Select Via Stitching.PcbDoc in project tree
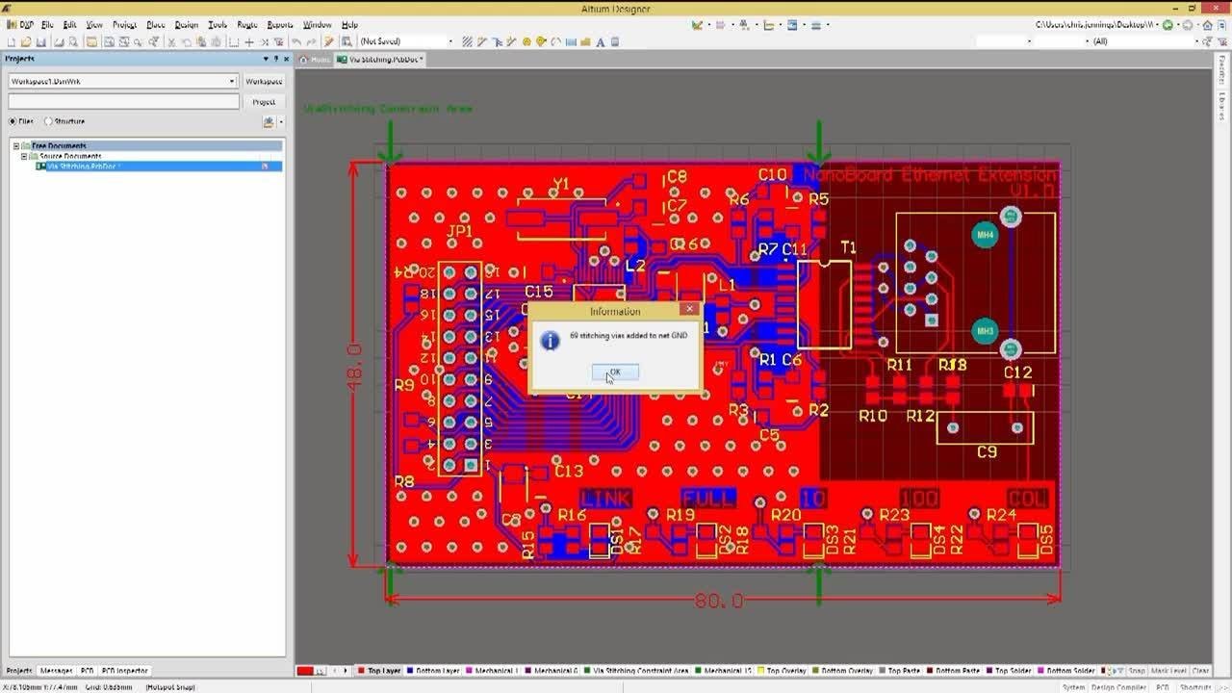The height and width of the screenshot is (693, 1232). tap(82, 167)
